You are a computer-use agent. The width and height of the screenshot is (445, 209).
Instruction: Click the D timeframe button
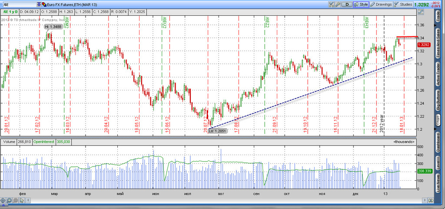pos(347,4)
